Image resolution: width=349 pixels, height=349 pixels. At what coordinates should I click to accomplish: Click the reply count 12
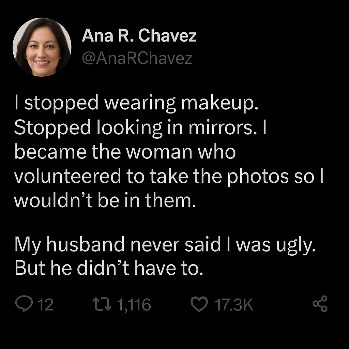45,305
